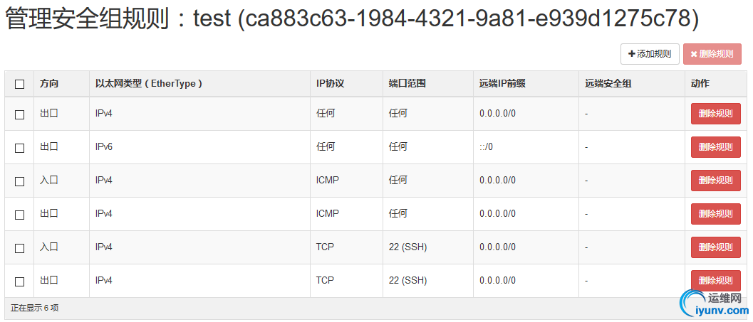The width and height of the screenshot is (753, 322).
Task: Delete the ingress ICMP rule
Action: coord(715,181)
